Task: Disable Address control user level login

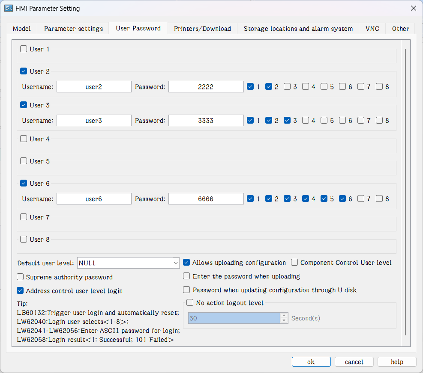Action: pos(20,291)
